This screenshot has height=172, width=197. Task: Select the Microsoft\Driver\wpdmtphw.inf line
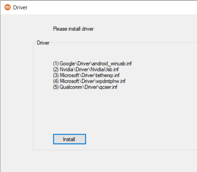coord(89,81)
